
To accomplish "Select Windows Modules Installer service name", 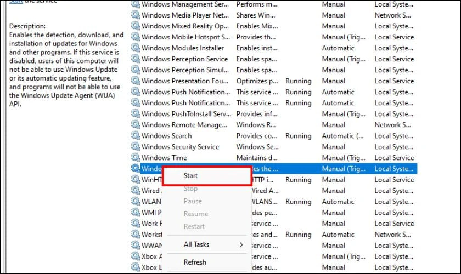I will pyautogui.click(x=183, y=48).
